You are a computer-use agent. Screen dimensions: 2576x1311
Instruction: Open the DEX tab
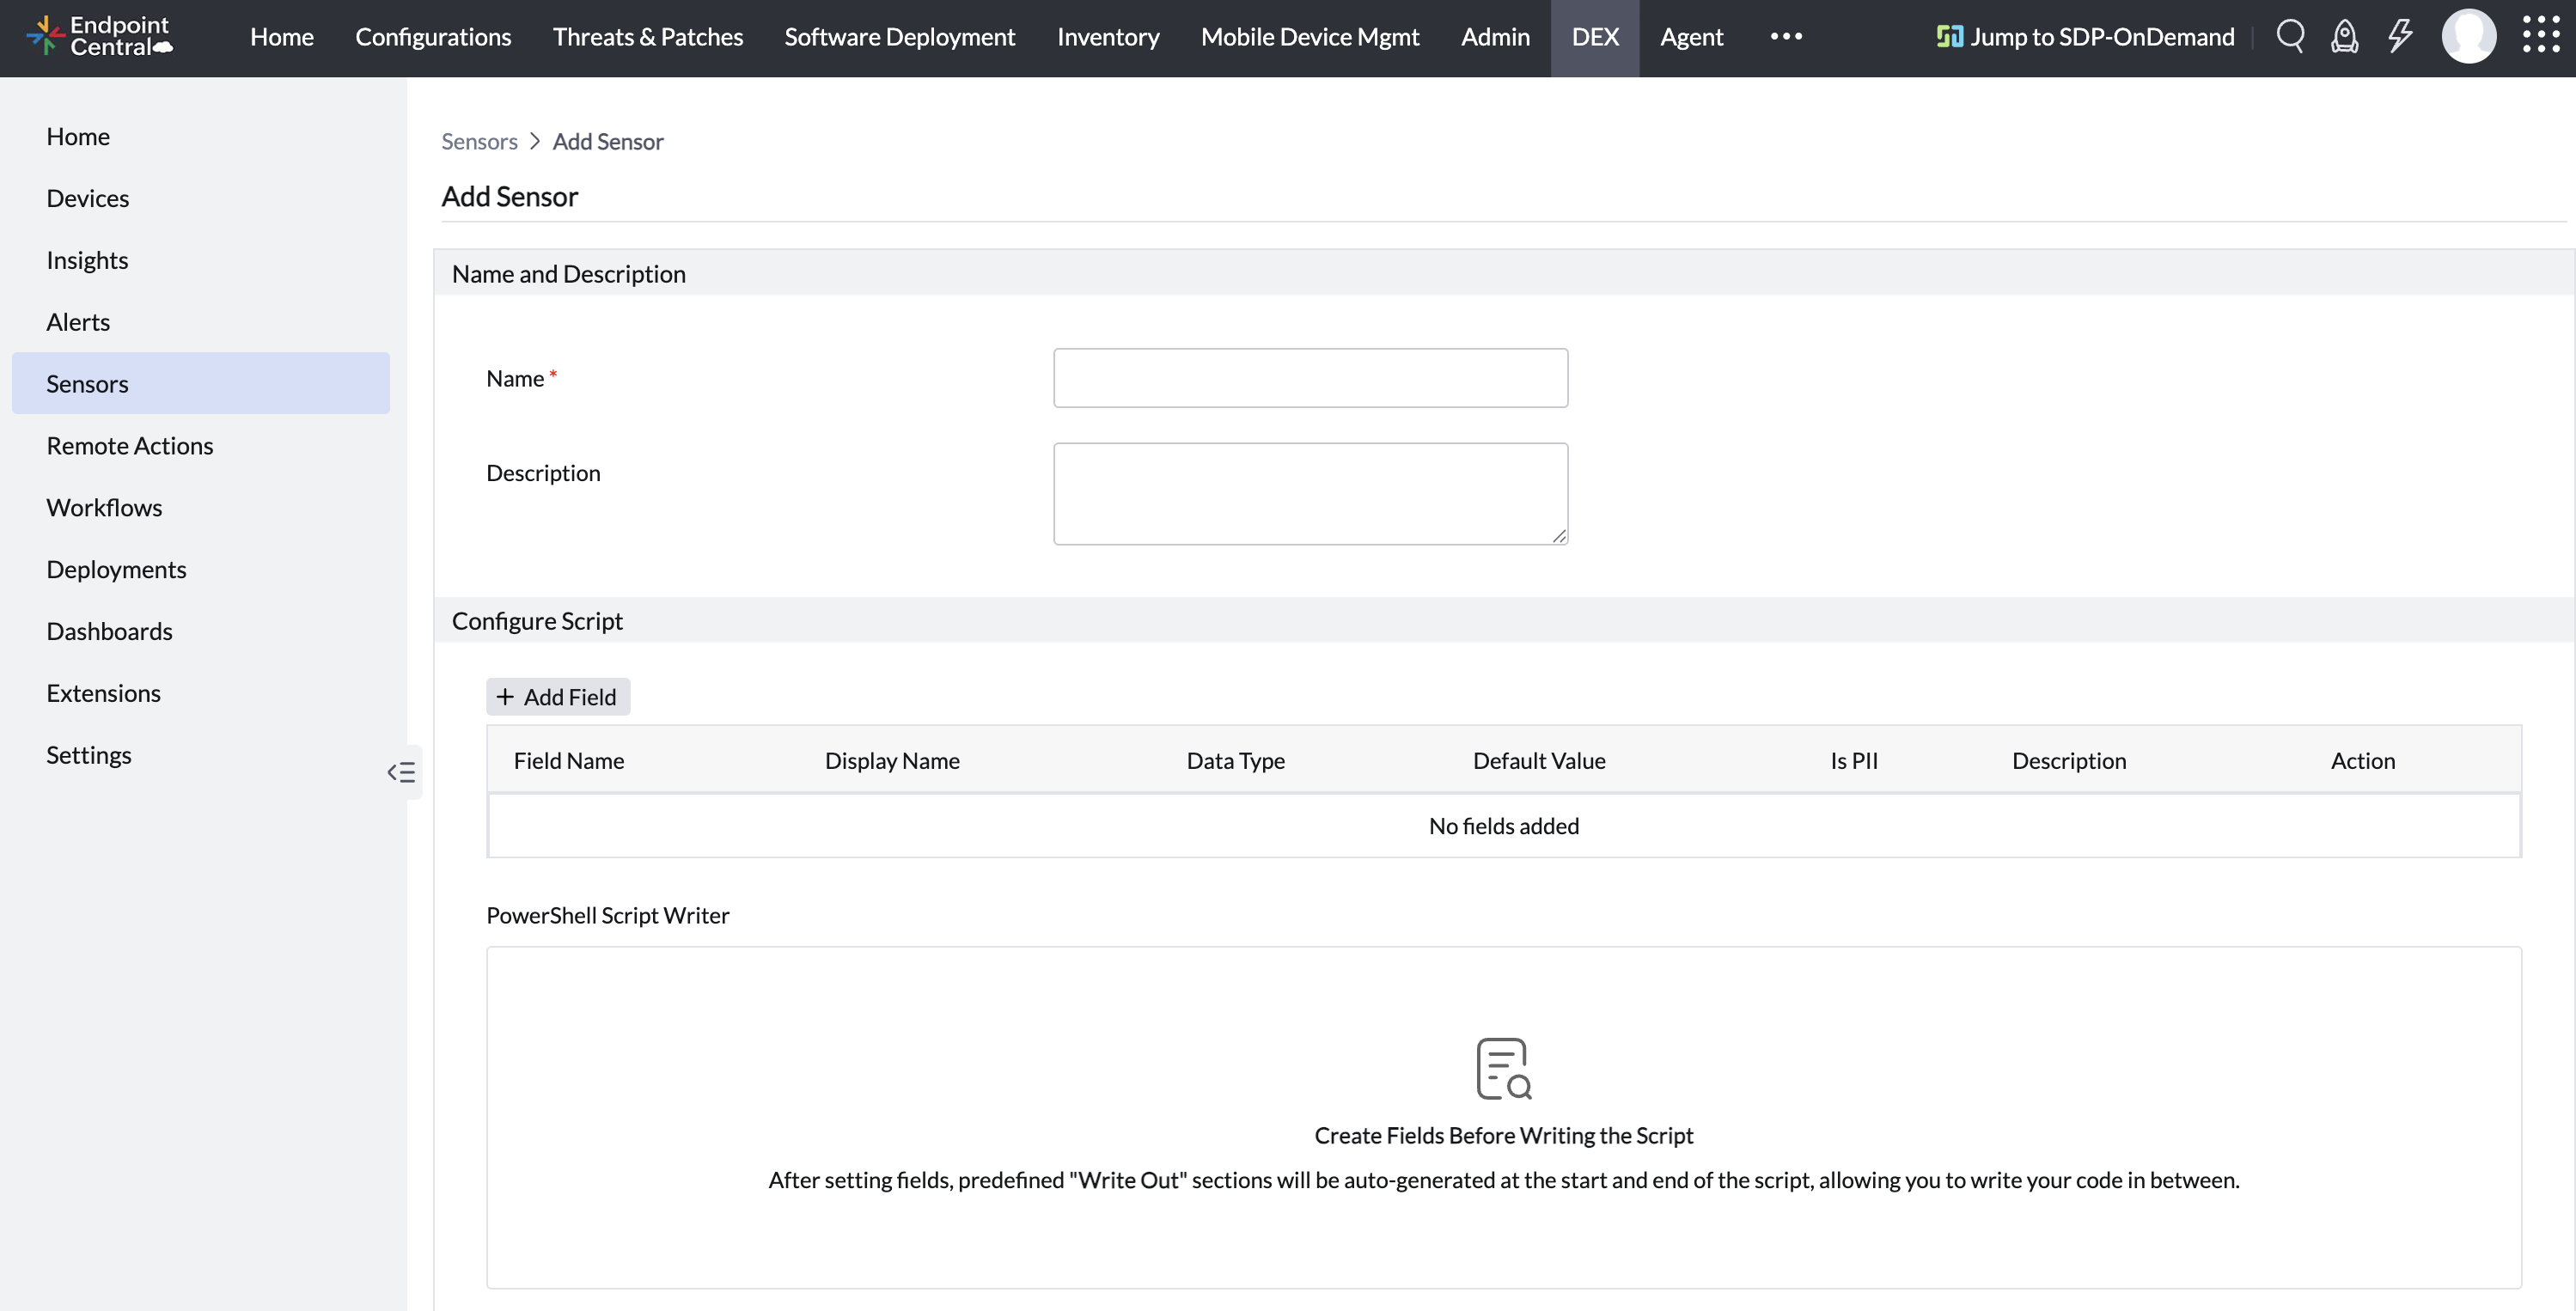[1595, 37]
